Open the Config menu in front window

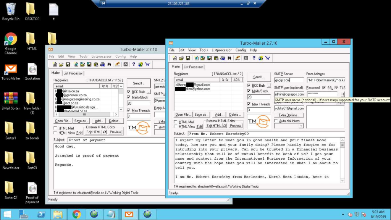click(241, 50)
